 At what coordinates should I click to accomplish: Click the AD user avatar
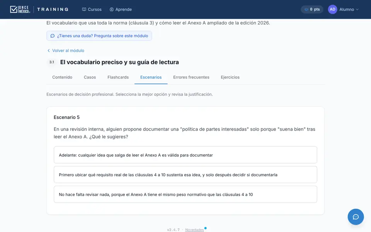332,9
